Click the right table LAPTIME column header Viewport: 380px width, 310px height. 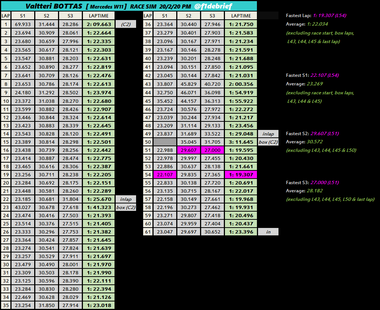coord(241,16)
